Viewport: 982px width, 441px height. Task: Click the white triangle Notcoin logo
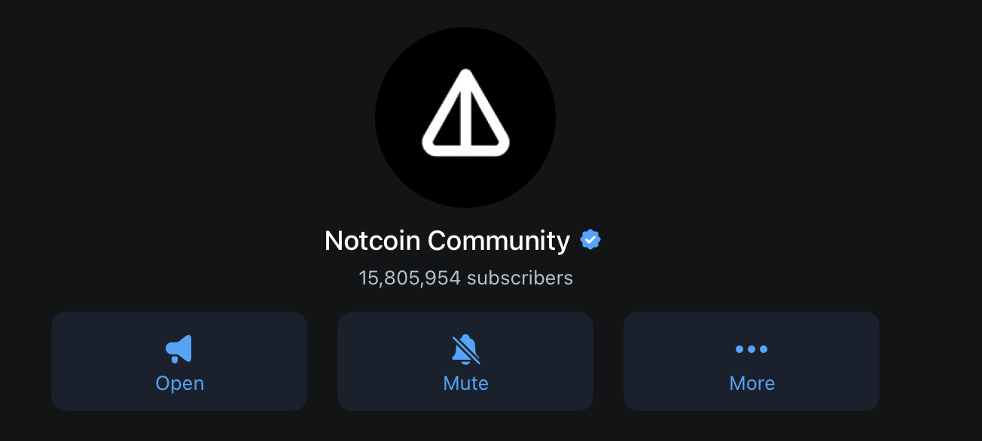coord(465,113)
